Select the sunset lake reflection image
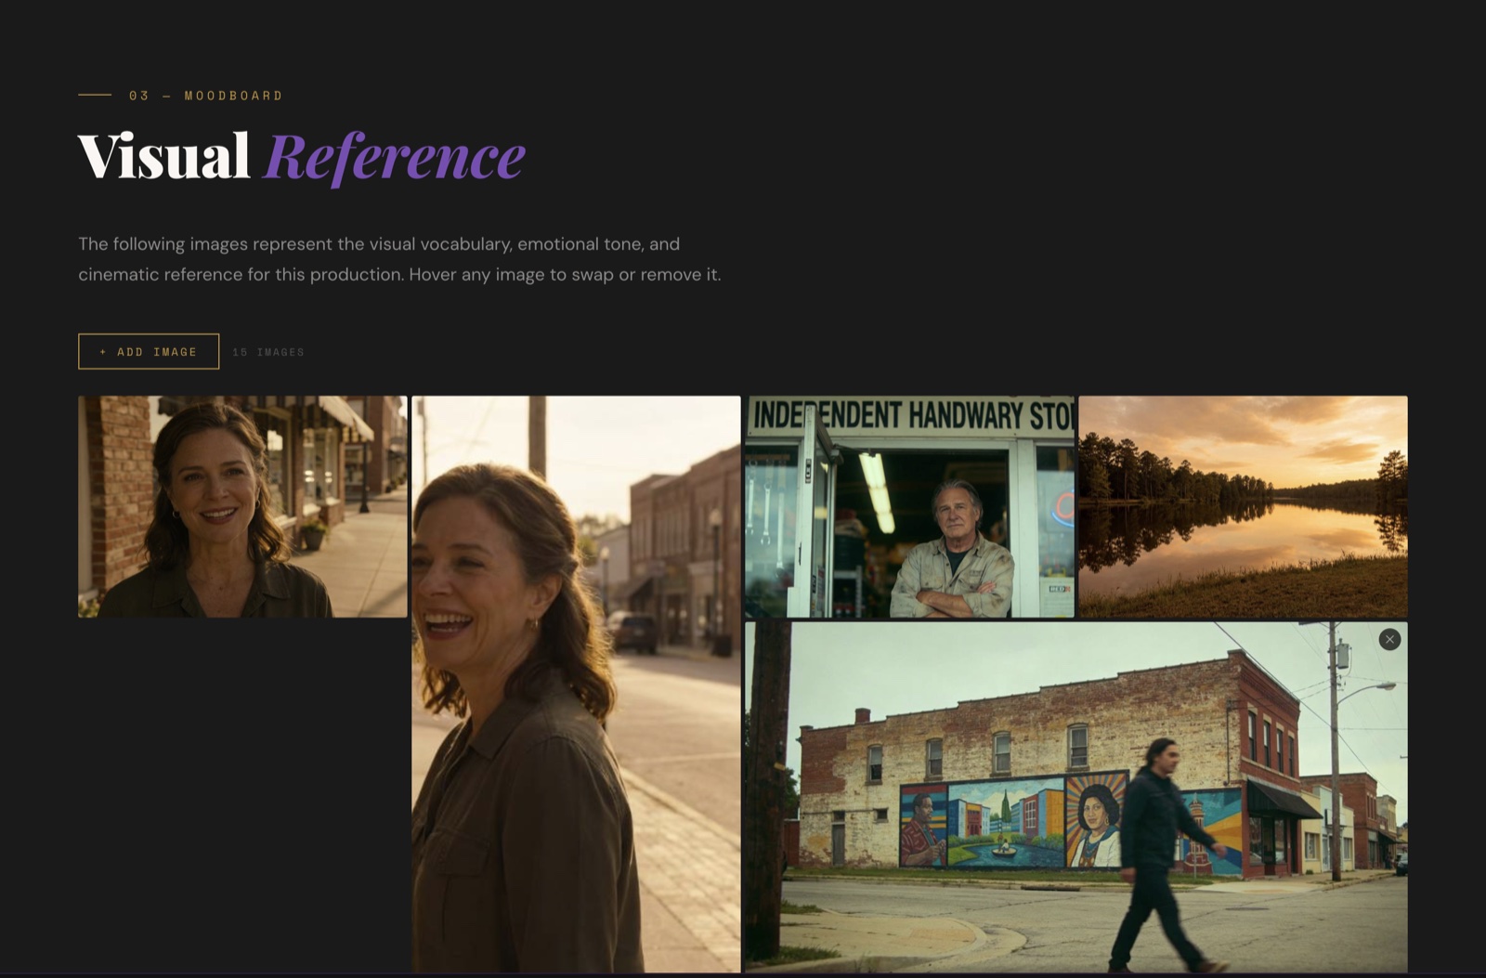 click(1243, 506)
